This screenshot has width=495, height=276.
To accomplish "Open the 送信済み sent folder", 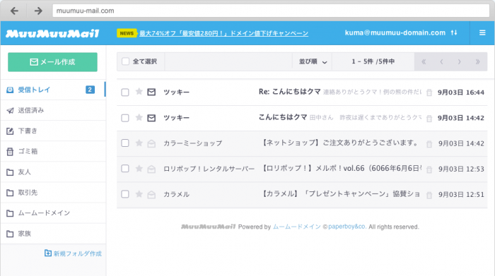I will [x=53, y=110].
